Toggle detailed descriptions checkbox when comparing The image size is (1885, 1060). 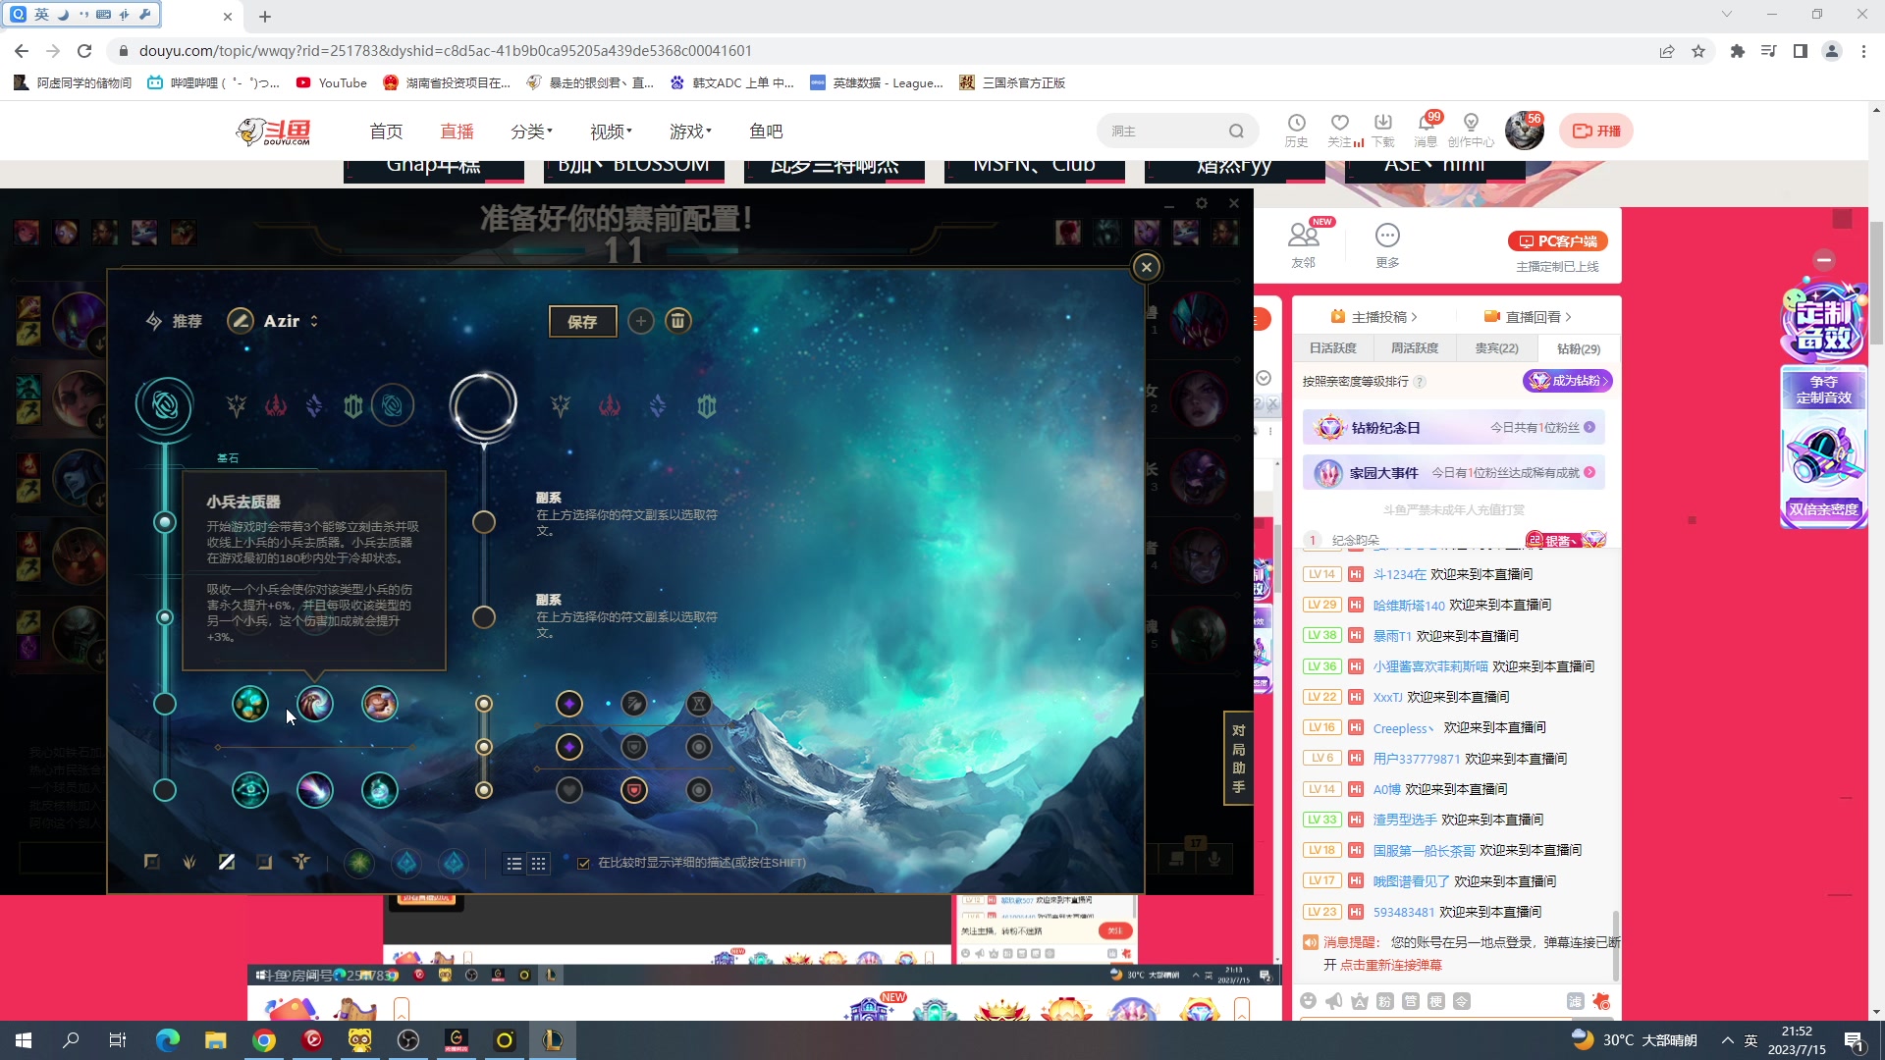coord(583,864)
